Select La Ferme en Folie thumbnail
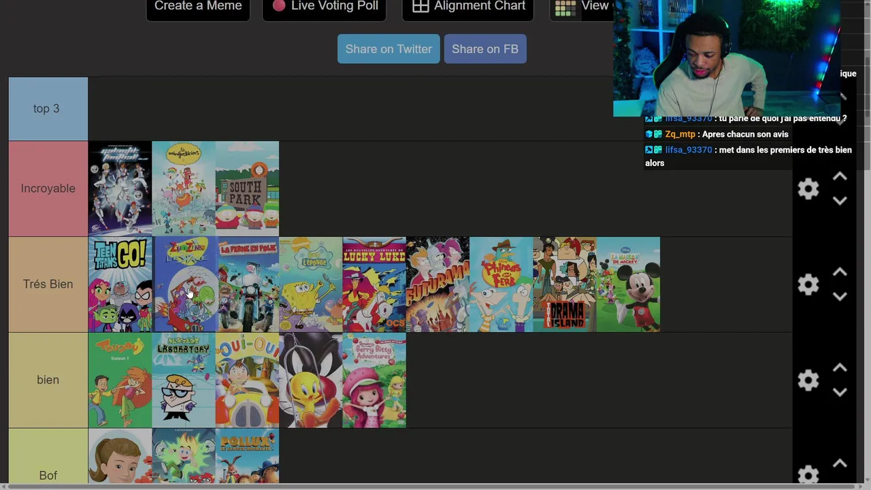The height and width of the screenshot is (490, 871). tap(247, 284)
